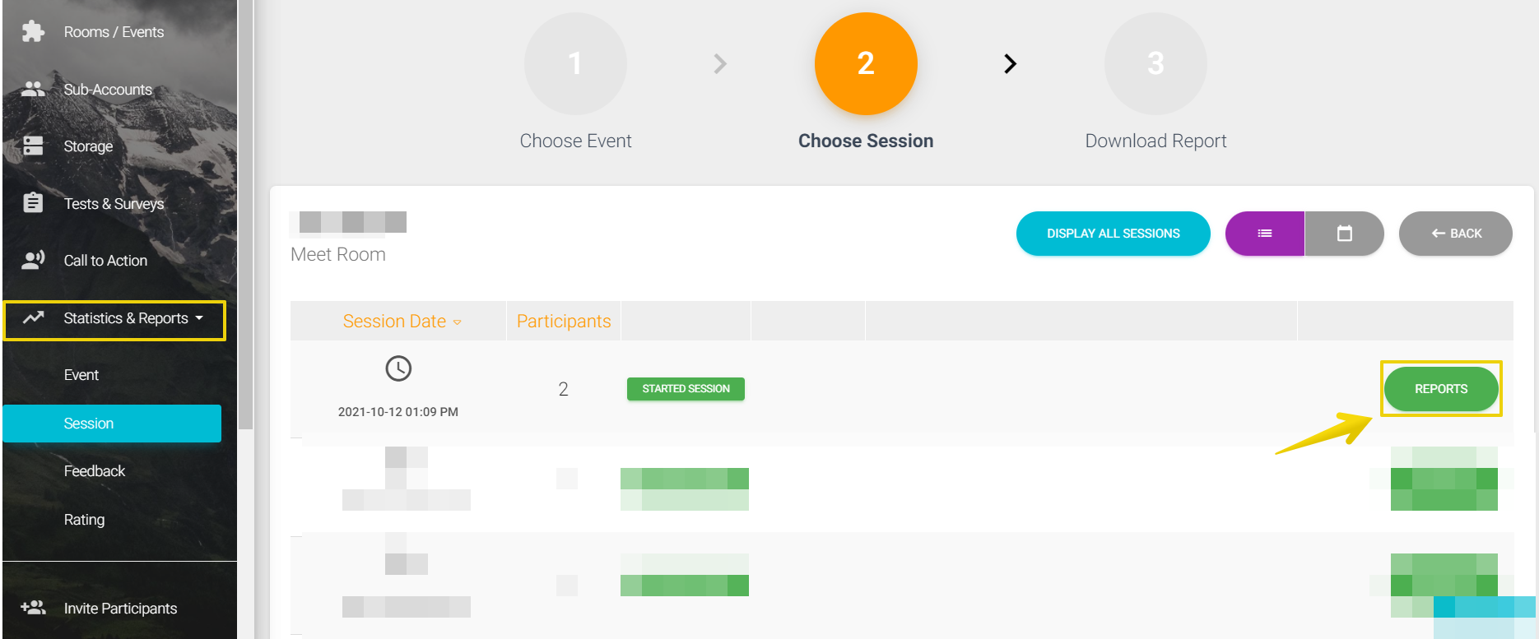This screenshot has width=1539, height=639.
Task: Select the Session menu item
Action: 88,423
